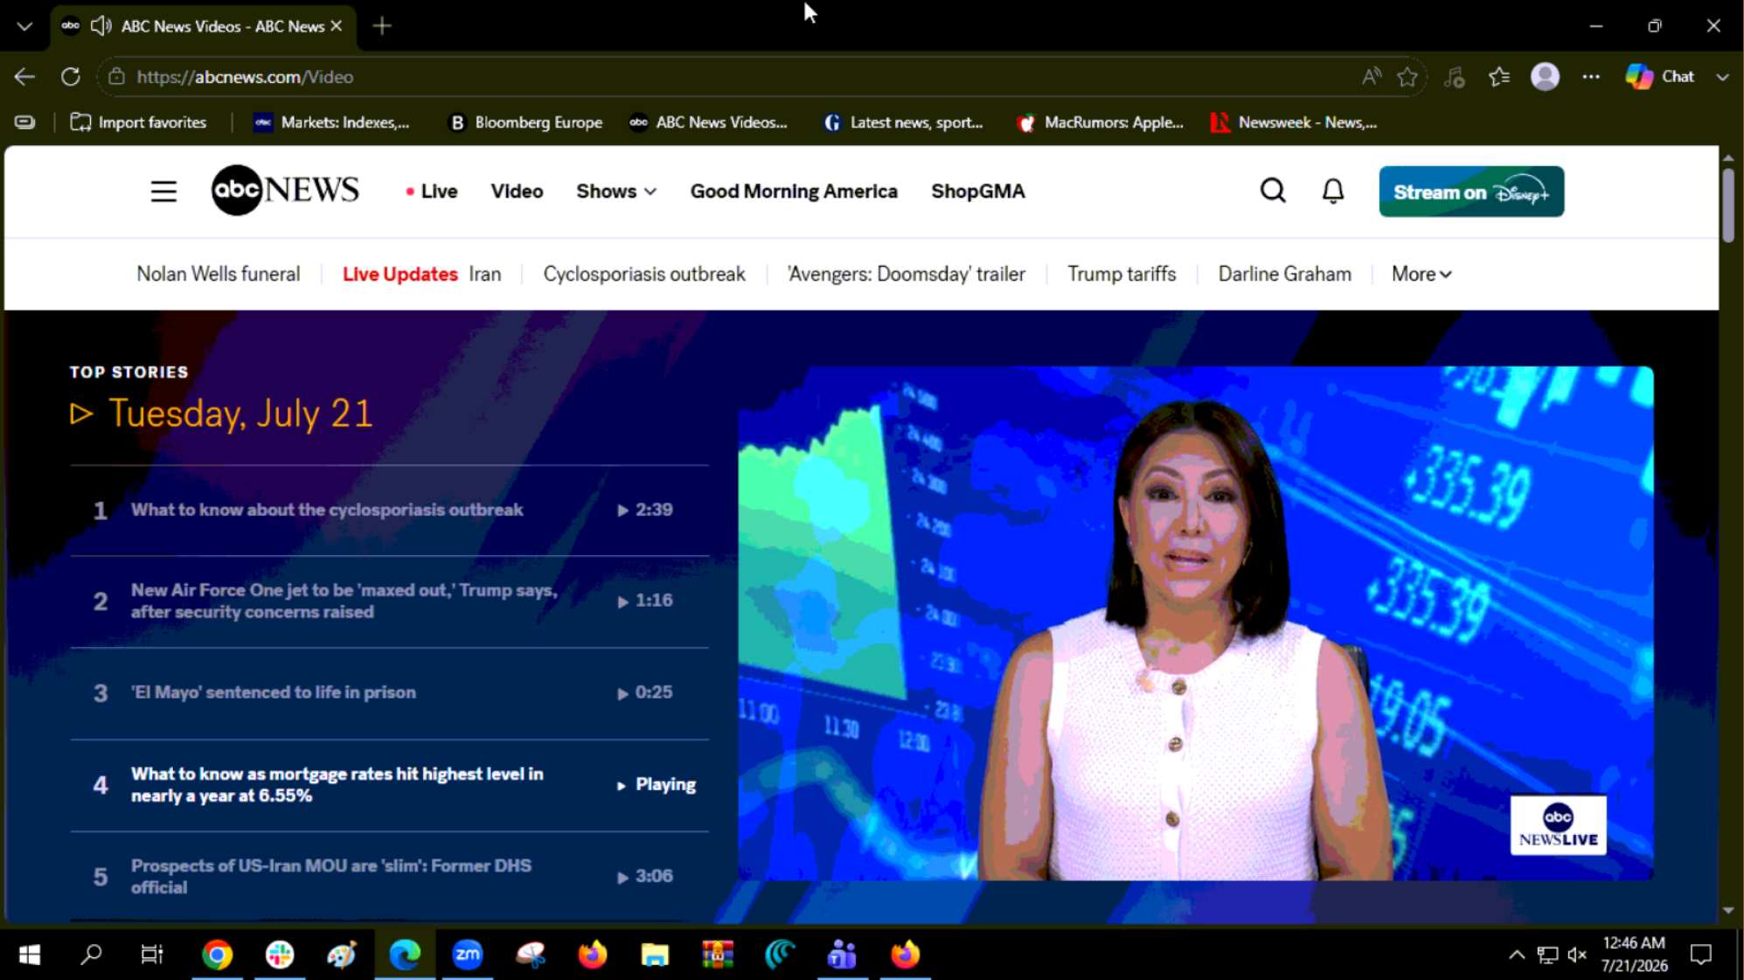Click the Tuesday, July 21 heading
The image size is (1744, 980).
click(x=240, y=413)
